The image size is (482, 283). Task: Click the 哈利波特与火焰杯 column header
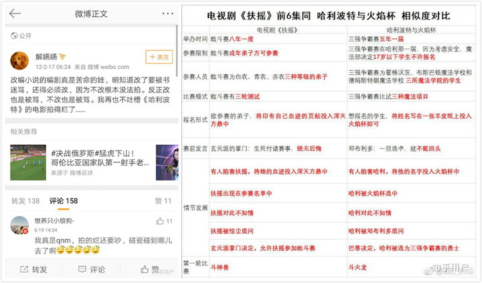pos(411,30)
